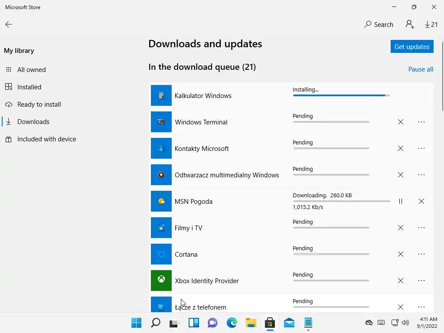Open the volume control in system tray

click(405, 323)
